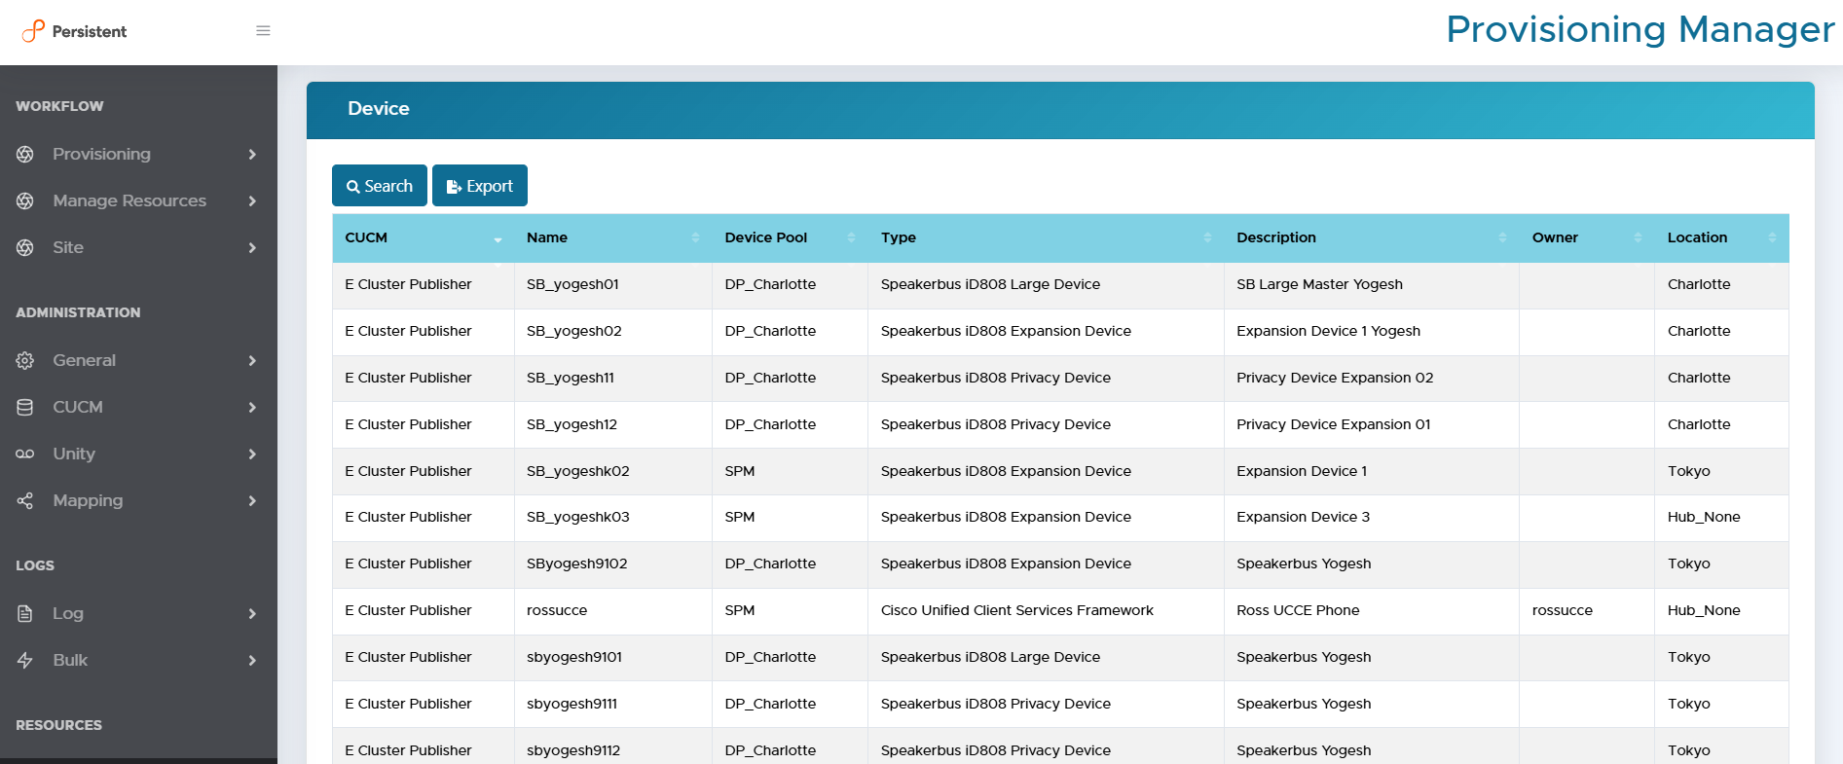Expand the Unity menu chevron
The height and width of the screenshot is (764, 1843).
coord(252,454)
